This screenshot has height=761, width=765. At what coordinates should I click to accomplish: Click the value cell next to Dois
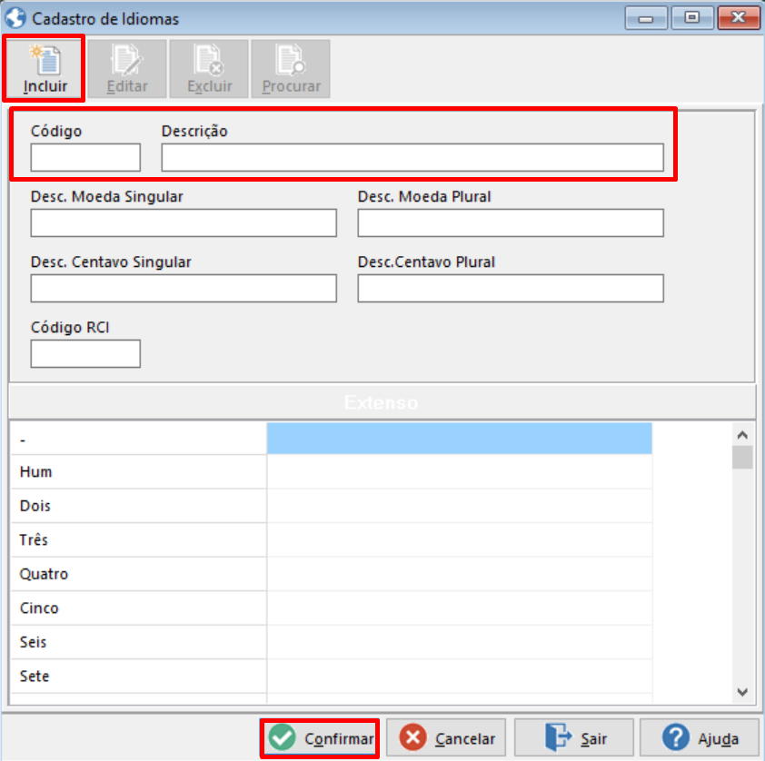[459, 506]
